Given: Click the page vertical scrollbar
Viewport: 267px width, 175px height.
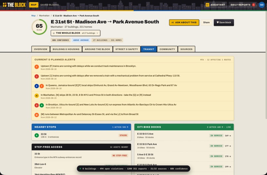Looking at the screenshot, I should [x=266, y=64].
